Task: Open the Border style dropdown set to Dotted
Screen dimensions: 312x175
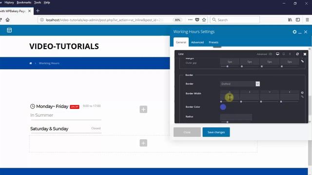Action: [x=240, y=84]
